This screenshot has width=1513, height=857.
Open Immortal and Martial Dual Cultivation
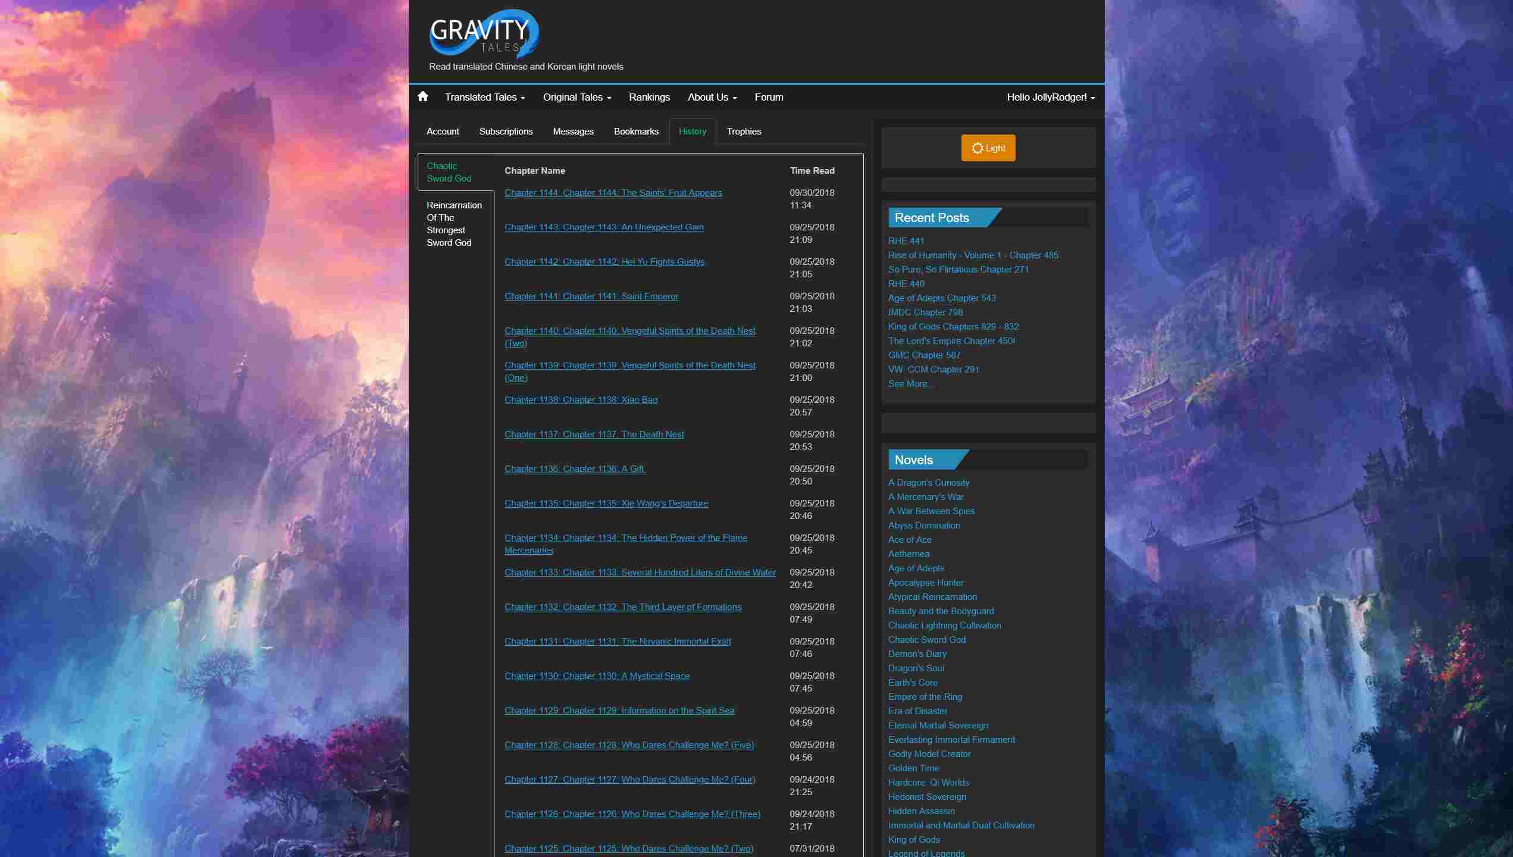click(x=961, y=825)
